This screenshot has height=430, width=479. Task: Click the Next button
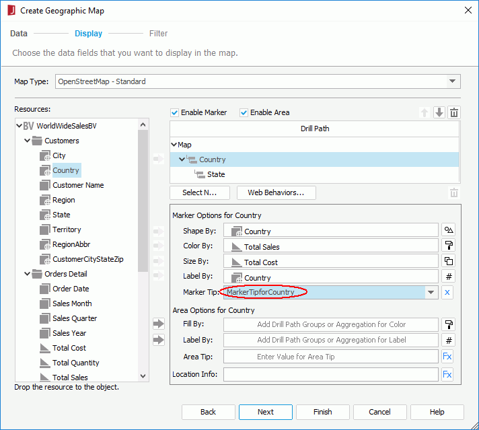(x=266, y=412)
